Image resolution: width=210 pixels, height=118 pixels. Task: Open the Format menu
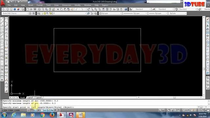click(39, 5)
